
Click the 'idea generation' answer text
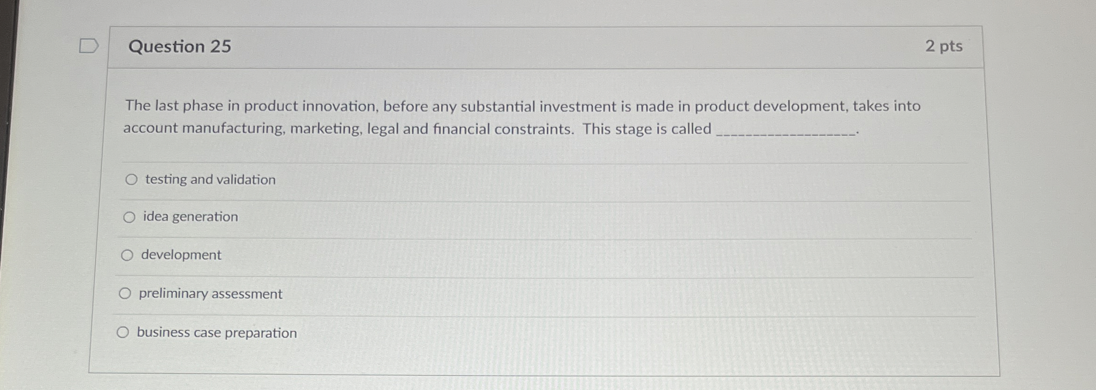click(189, 217)
